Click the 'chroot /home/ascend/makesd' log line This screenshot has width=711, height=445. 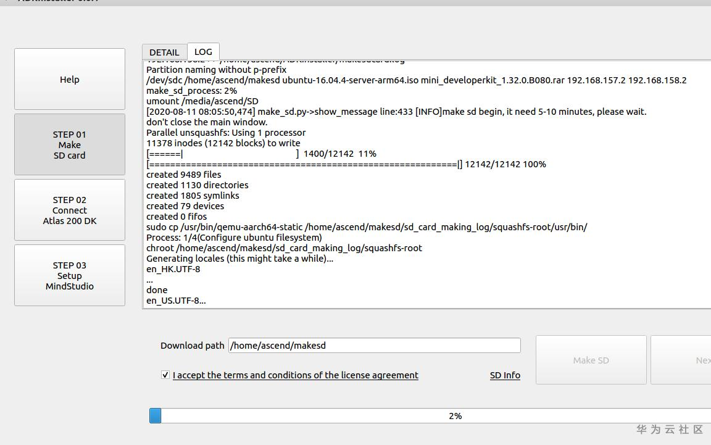point(284,247)
